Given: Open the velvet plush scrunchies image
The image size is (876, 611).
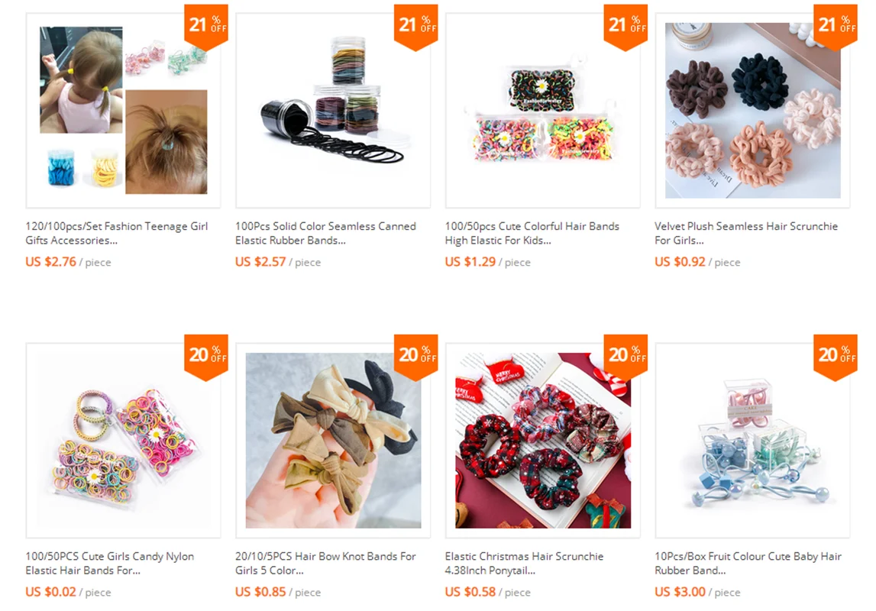Looking at the screenshot, I should click(752, 111).
